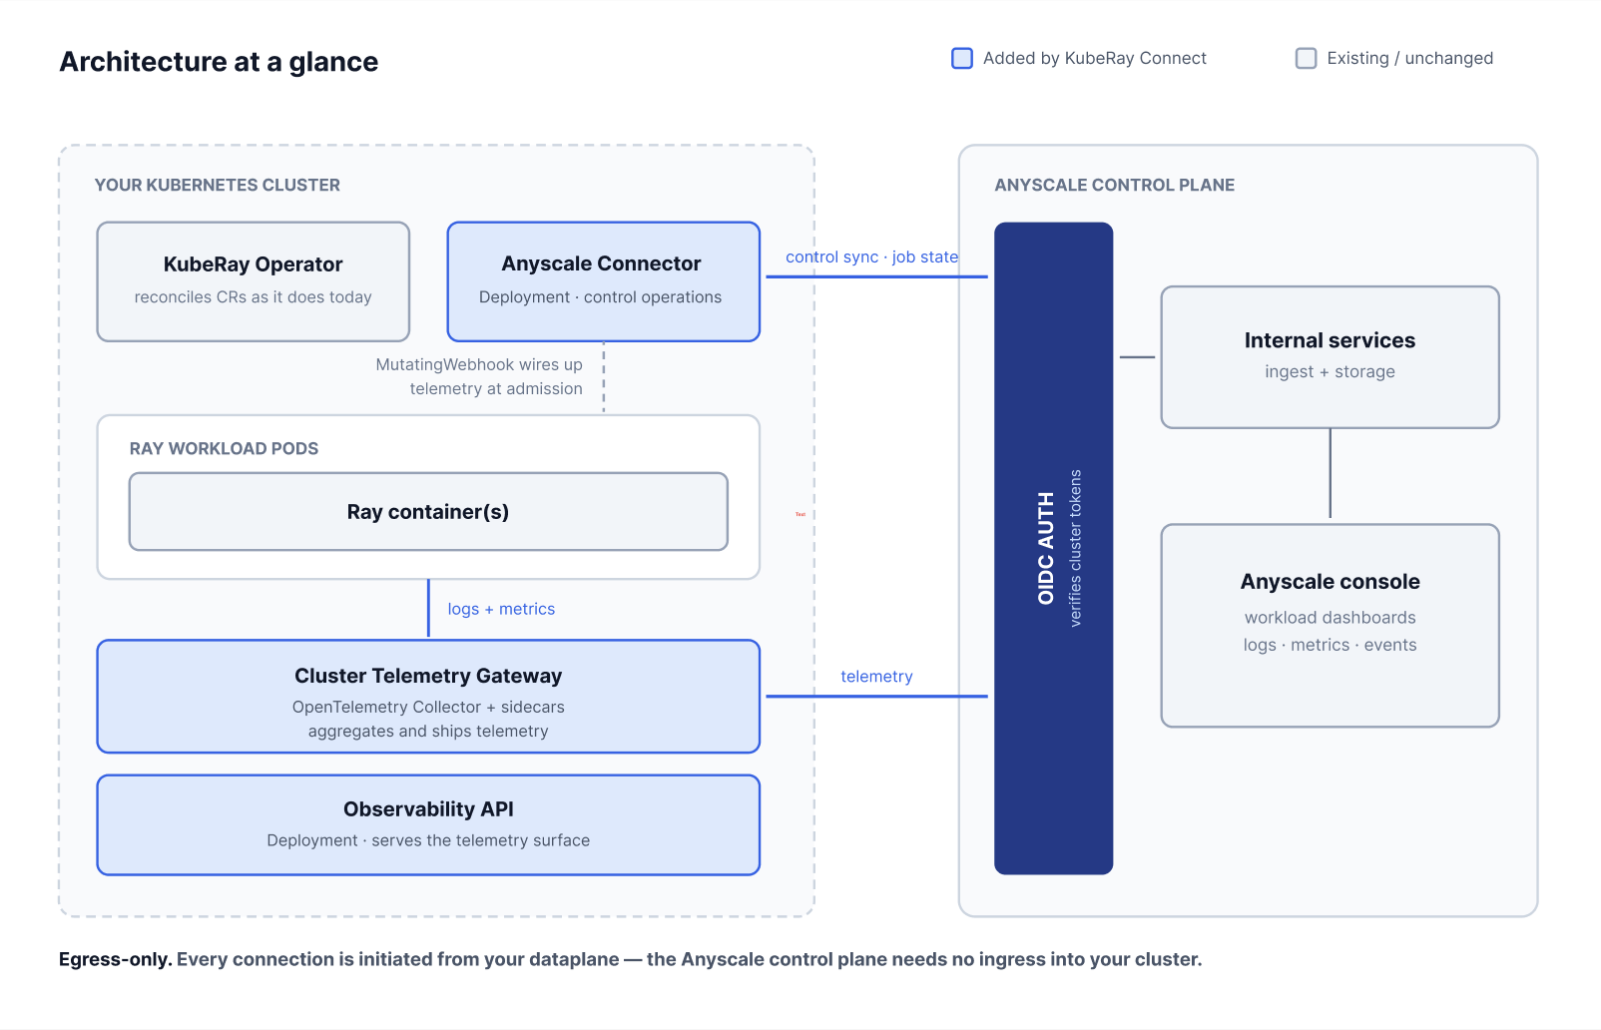Select the Internal services box
The width and height of the screenshot is (1601, 1030).
click(x=1330, y=357)
